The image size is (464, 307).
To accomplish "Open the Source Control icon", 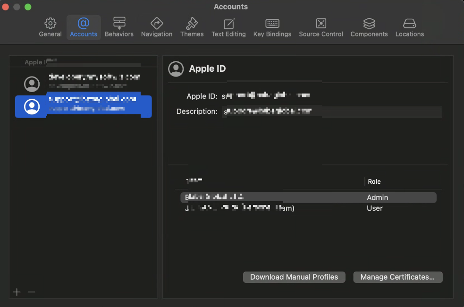I will (321, 24).
